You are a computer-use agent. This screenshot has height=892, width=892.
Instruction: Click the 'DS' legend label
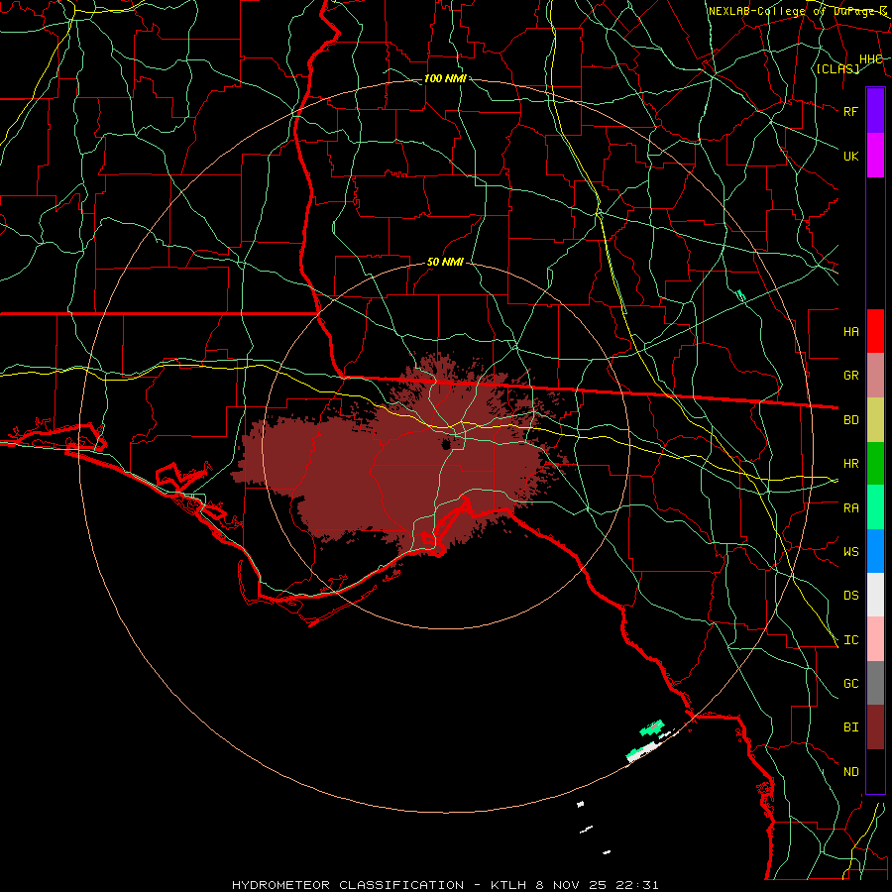(x=850, y=596)
